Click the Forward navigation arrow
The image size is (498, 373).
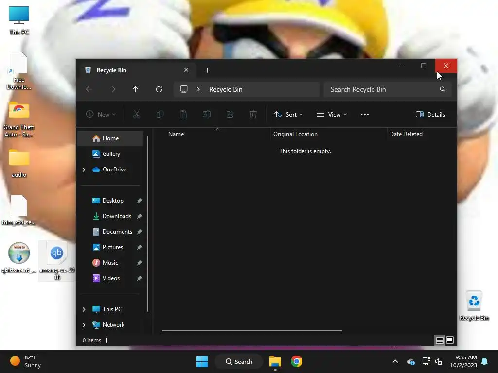pyautogui.click(x=112, y=89)
